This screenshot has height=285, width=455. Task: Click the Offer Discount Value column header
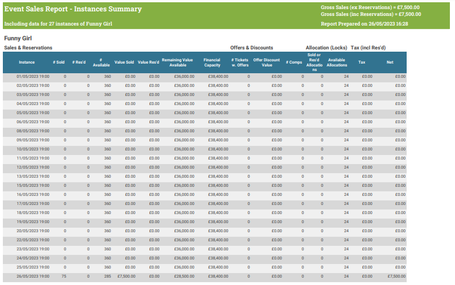266,62
